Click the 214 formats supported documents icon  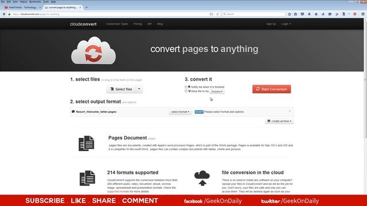click(x=87, y=178)
